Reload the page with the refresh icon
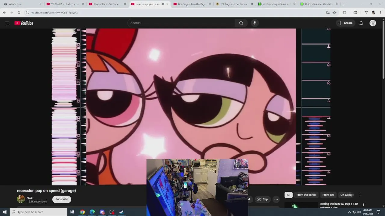Image resolution: width=385 pixels, height=216 pixels. point(19,13)
